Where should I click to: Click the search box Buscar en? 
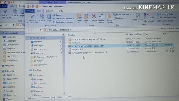pyautogui.click(x=173, y=28)
